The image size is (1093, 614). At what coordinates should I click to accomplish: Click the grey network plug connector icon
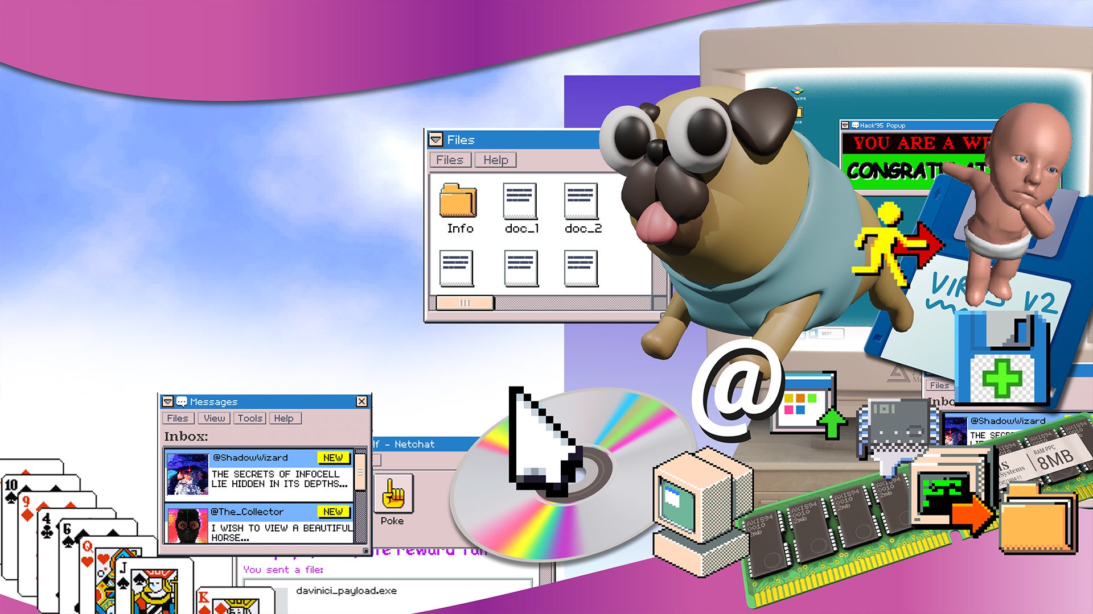point(898,435)
